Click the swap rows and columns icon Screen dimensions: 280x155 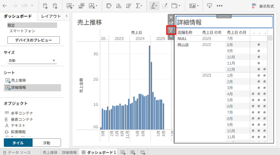[x=109, y=6]
